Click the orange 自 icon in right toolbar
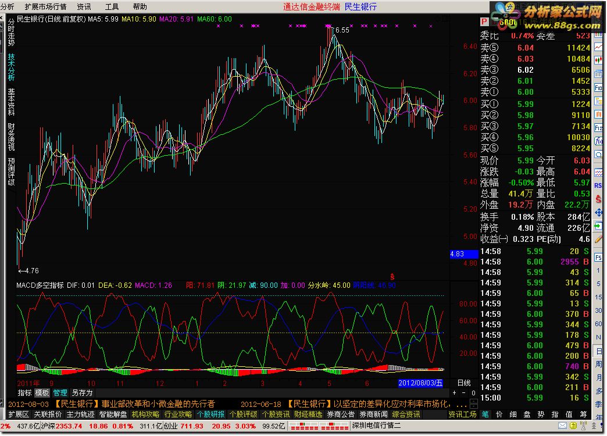The height and width of the screenshot is (436, 607). click(x=598, y=115)
